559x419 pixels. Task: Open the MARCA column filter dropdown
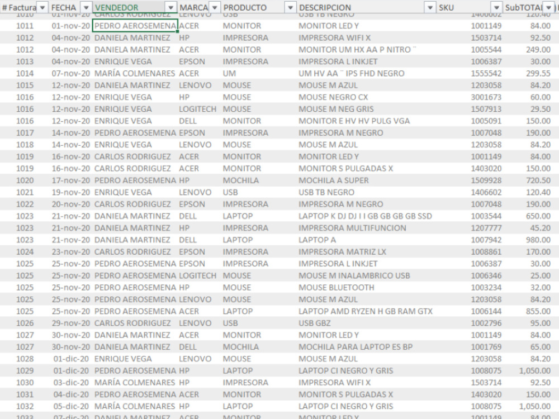(215, 7)
